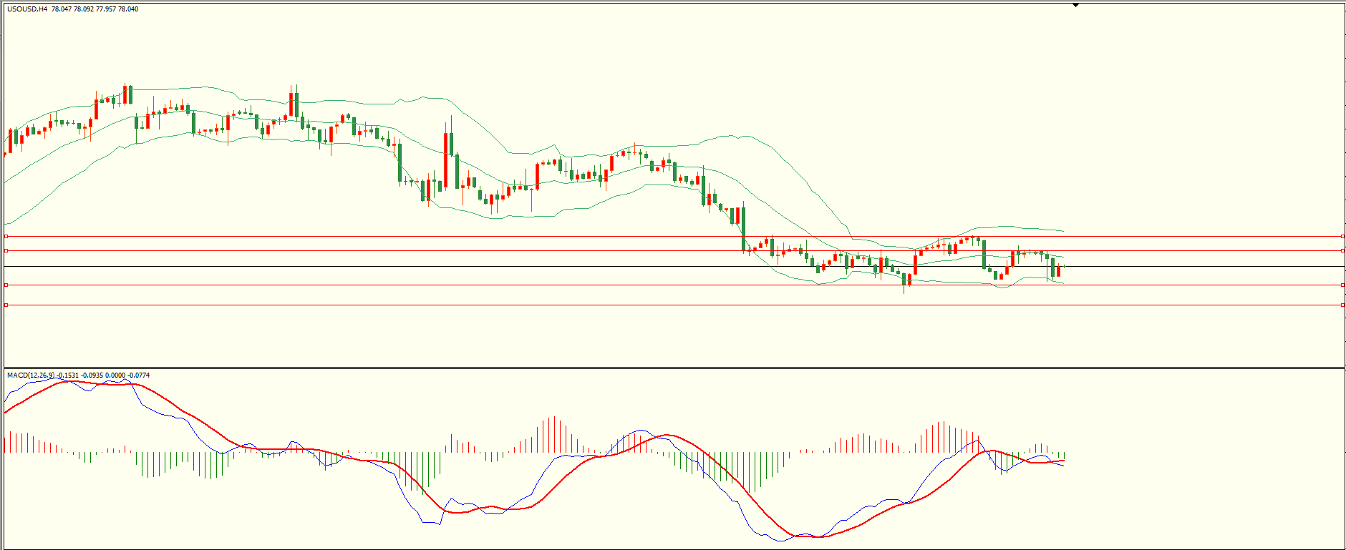Click right handle of lowest red horizontal line
The height and width of the screenshot is (550, 1346).
tap(1342, 305)
